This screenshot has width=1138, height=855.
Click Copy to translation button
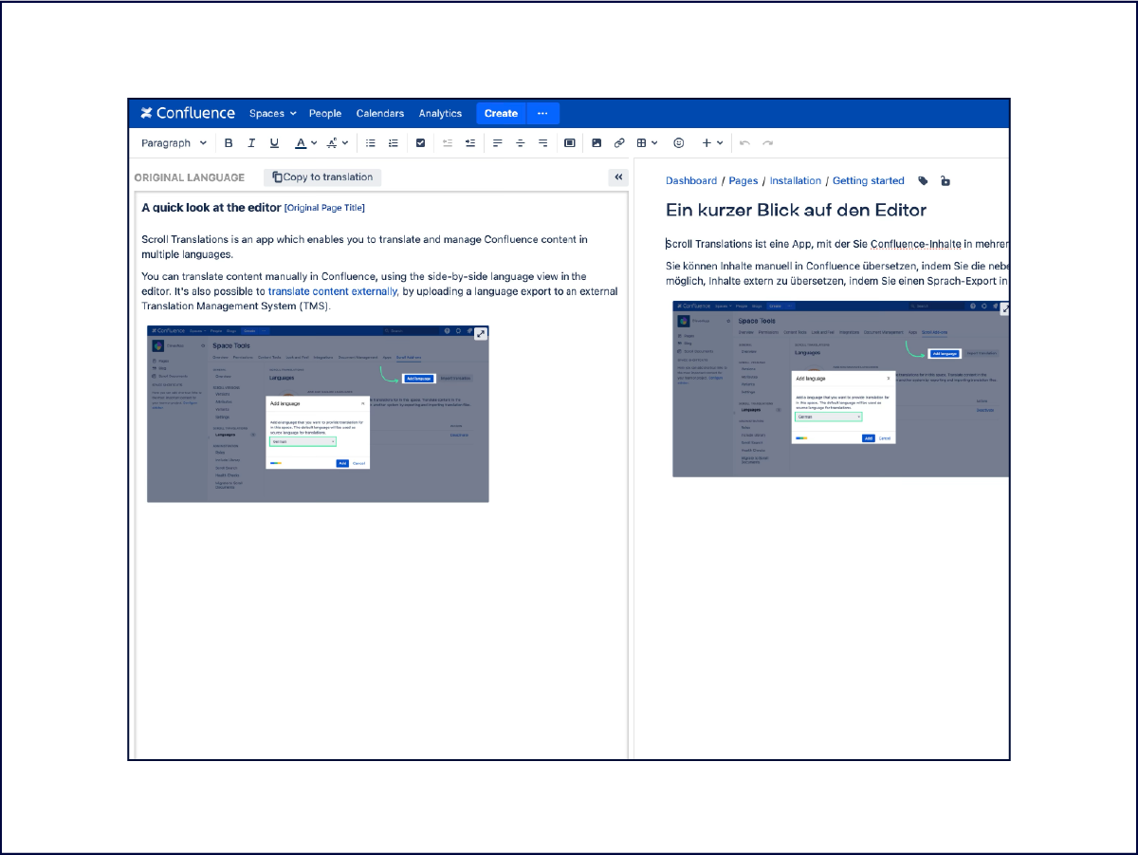(x=322, y=177)
